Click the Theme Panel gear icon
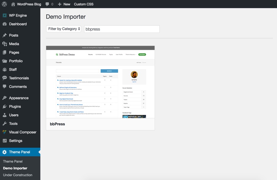277x180 pixels. point(5,152)
